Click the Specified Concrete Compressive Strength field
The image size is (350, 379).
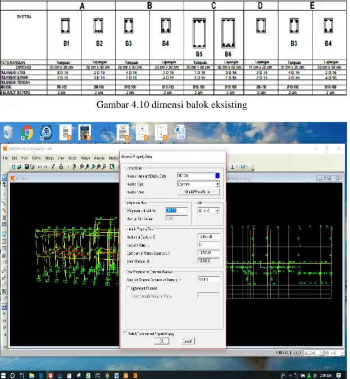pyautogui.click(x=208, y=279)
